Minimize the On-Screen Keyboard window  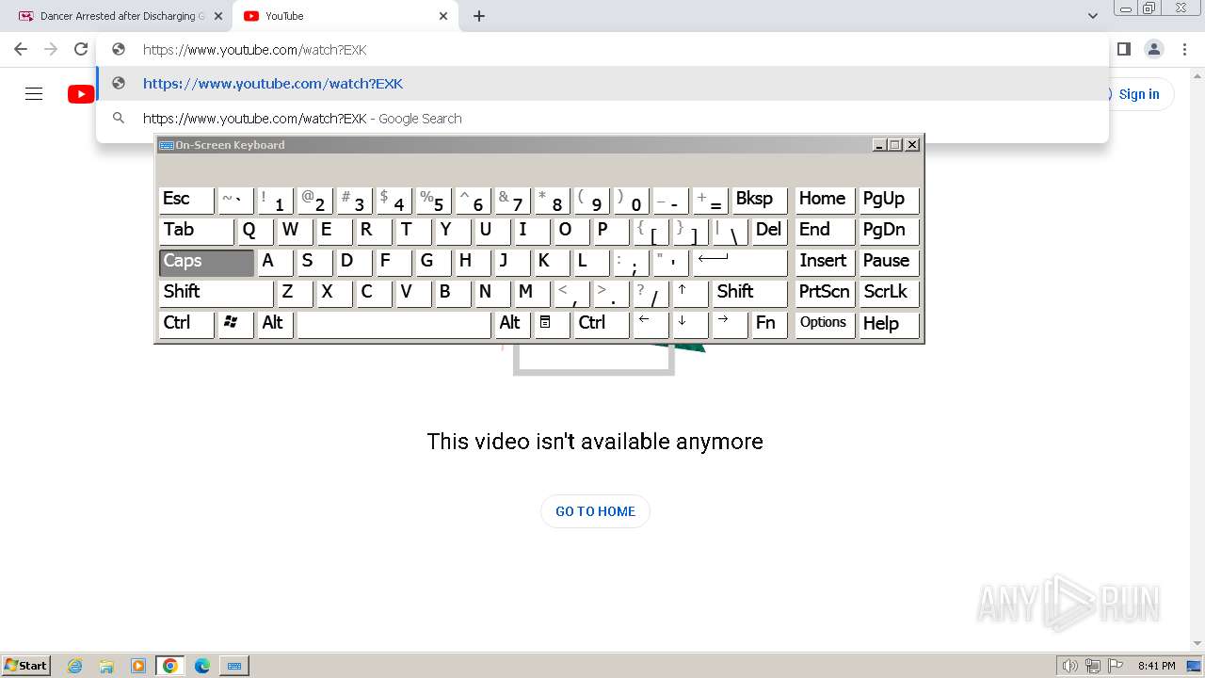(879, 145)
